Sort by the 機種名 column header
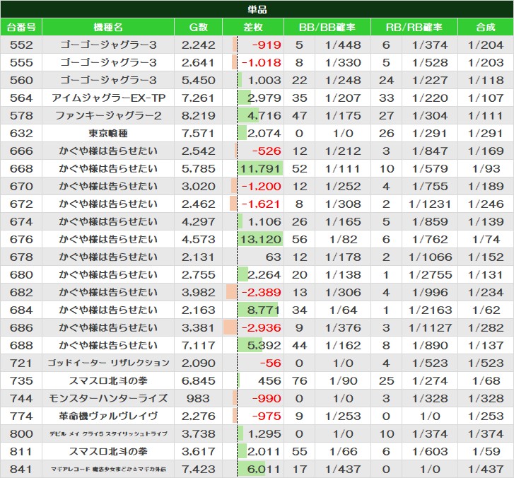The image size is (514, 478). (108, 27)
